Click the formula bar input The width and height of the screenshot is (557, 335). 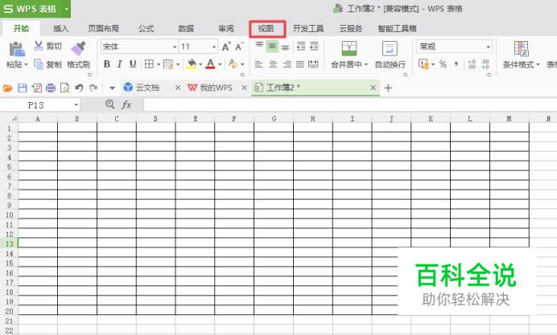[x=350, y=104]
